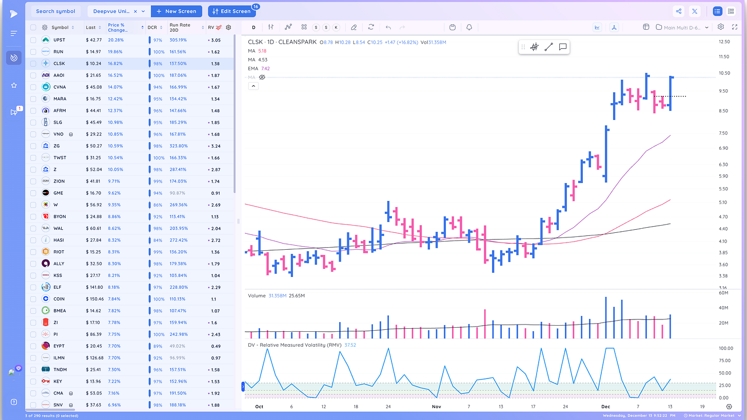
Task: Switch to grid view layout icon
Action: 731,11
